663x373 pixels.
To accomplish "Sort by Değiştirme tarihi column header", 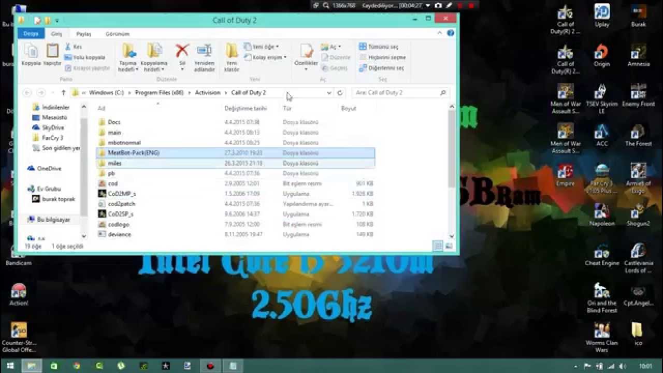I will (x=245, y=108).
